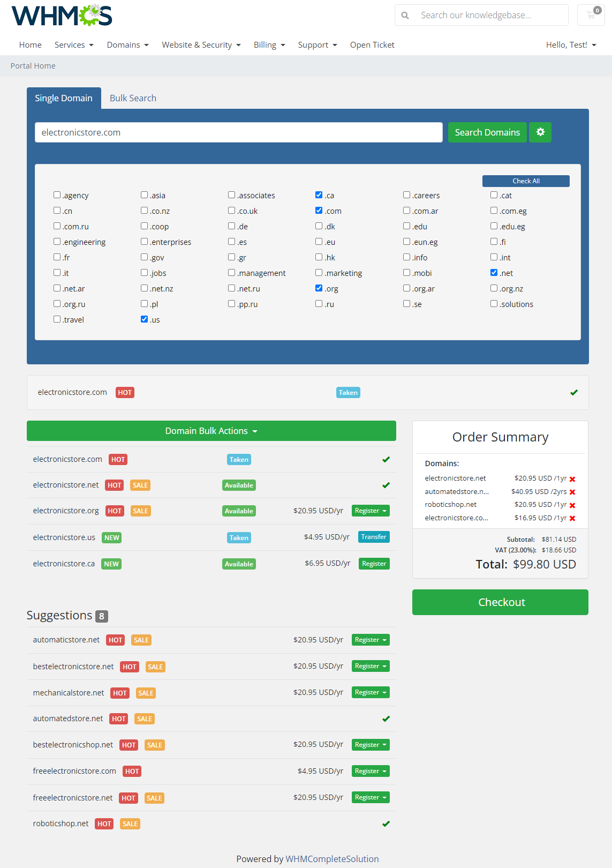Enable the .info extension checkbox

(407, 257)
